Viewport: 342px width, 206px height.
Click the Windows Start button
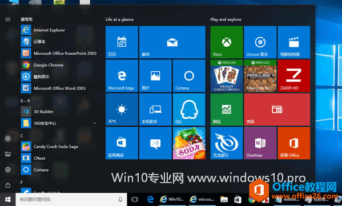click(8, 199)
